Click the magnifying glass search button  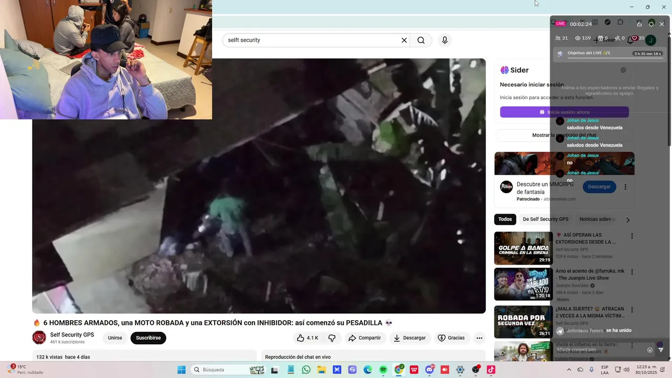[x=421, y=40]
